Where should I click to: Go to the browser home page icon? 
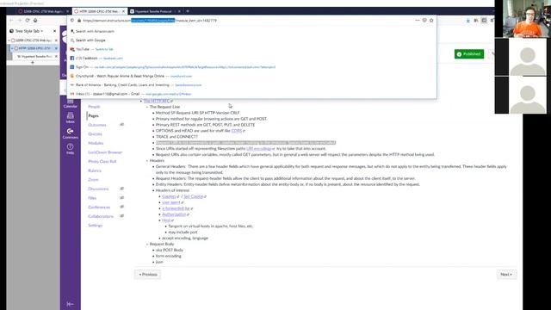coord(35,21)
